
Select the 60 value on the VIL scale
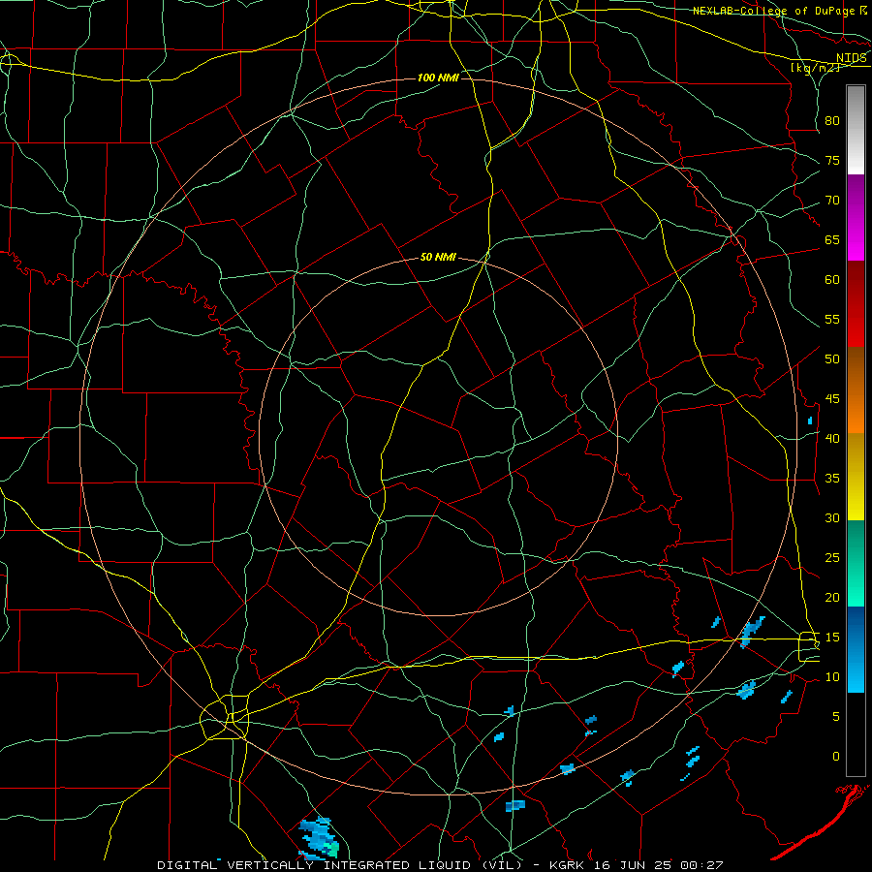point(832,280)
